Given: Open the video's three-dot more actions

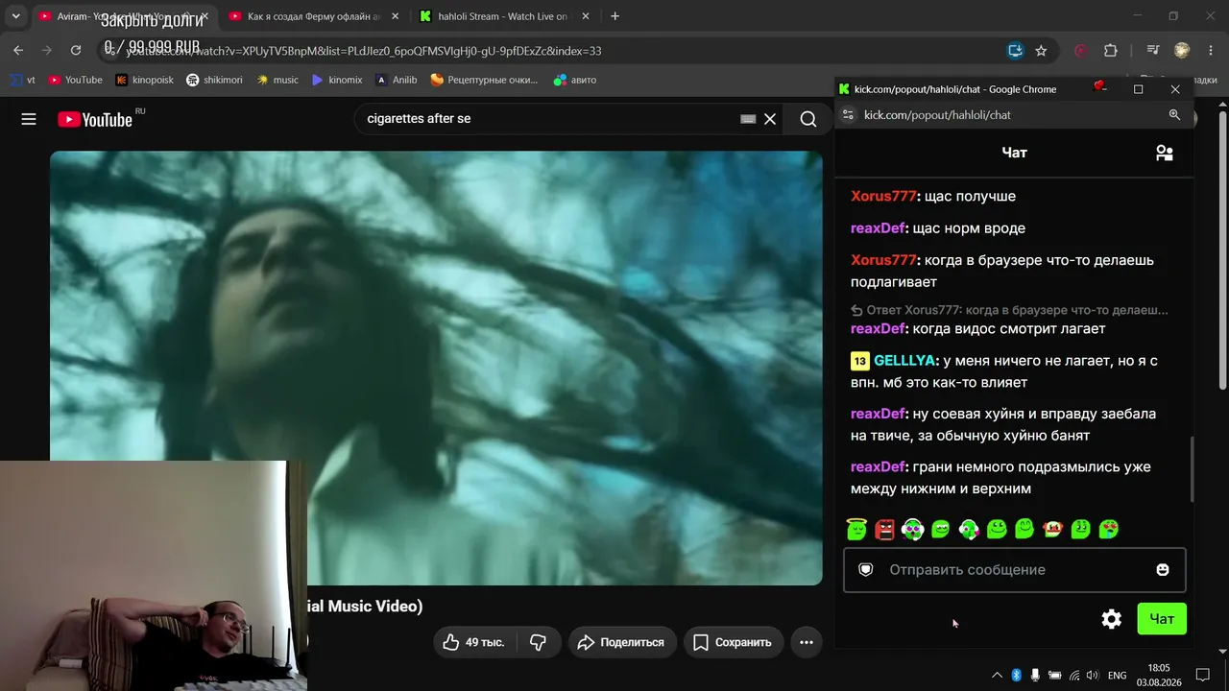Looking at the screenshot, I should [x=807, y=642].
